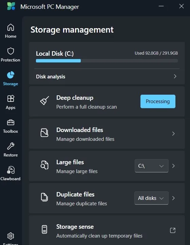
Task: Click the Downloaded files icon
Action: (x=44, y=133)
